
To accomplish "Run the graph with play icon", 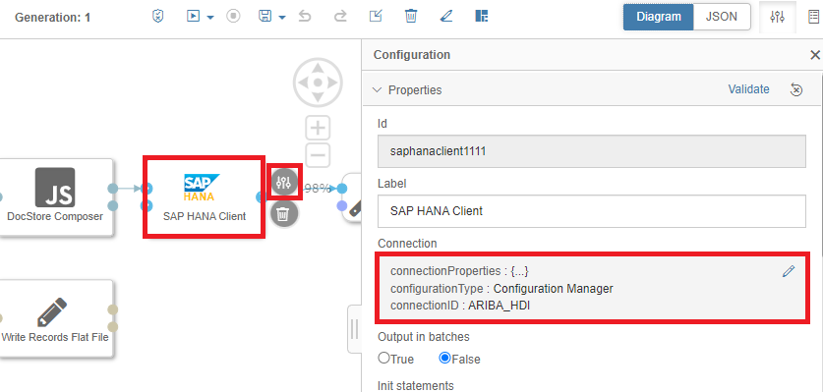I will (194, 17).
